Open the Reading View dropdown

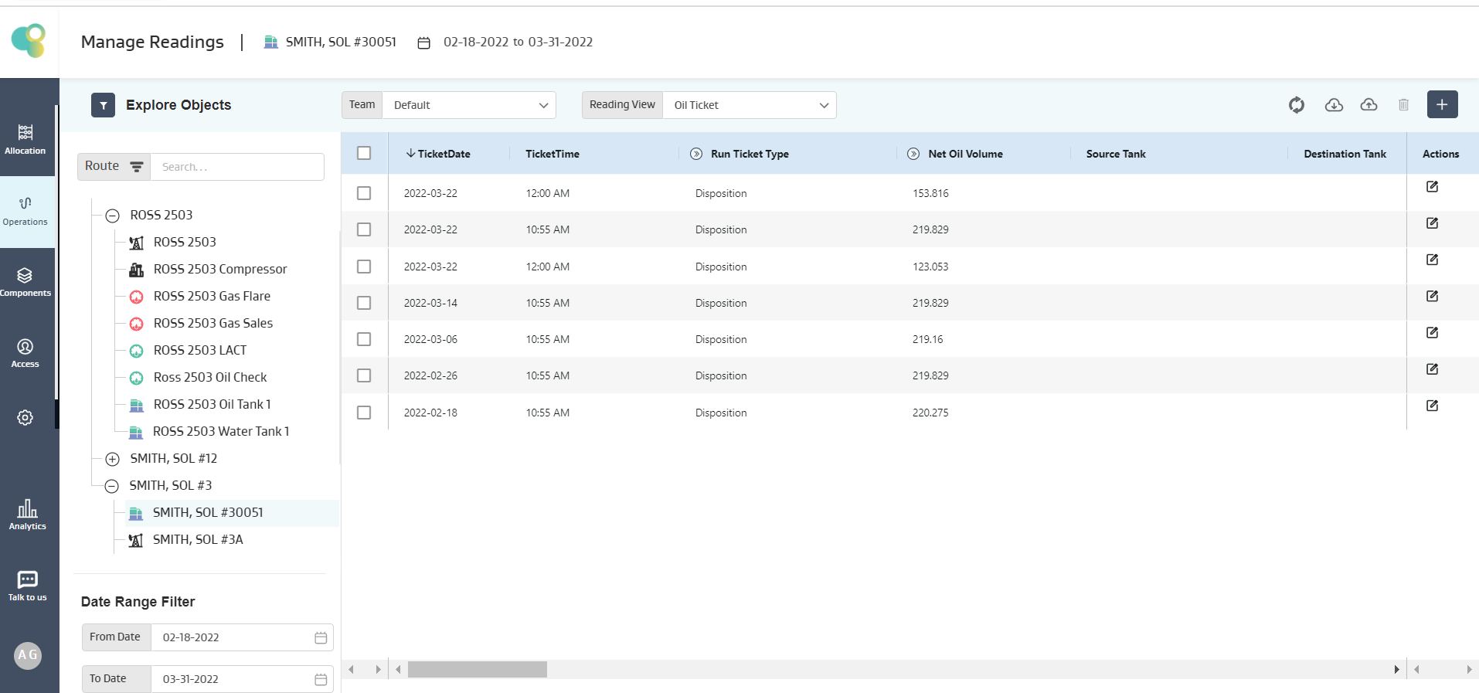click(x=749, y=105)
